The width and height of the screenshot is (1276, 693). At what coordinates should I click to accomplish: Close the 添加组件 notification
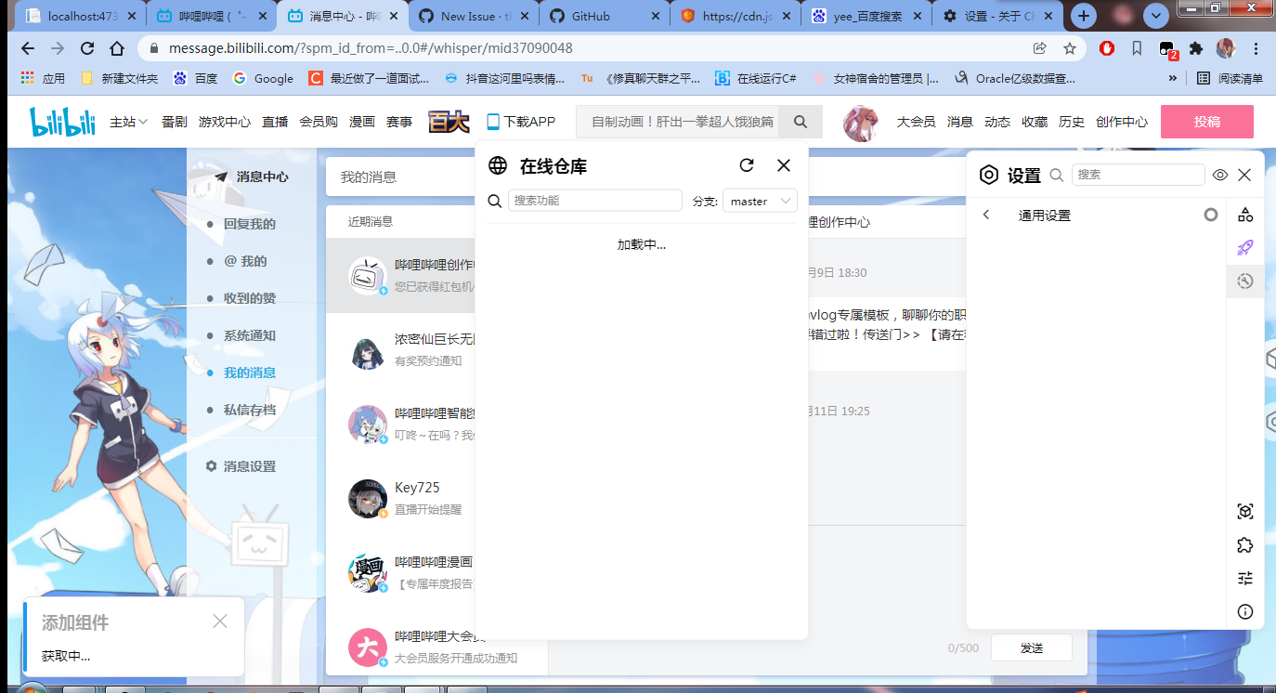220,621
